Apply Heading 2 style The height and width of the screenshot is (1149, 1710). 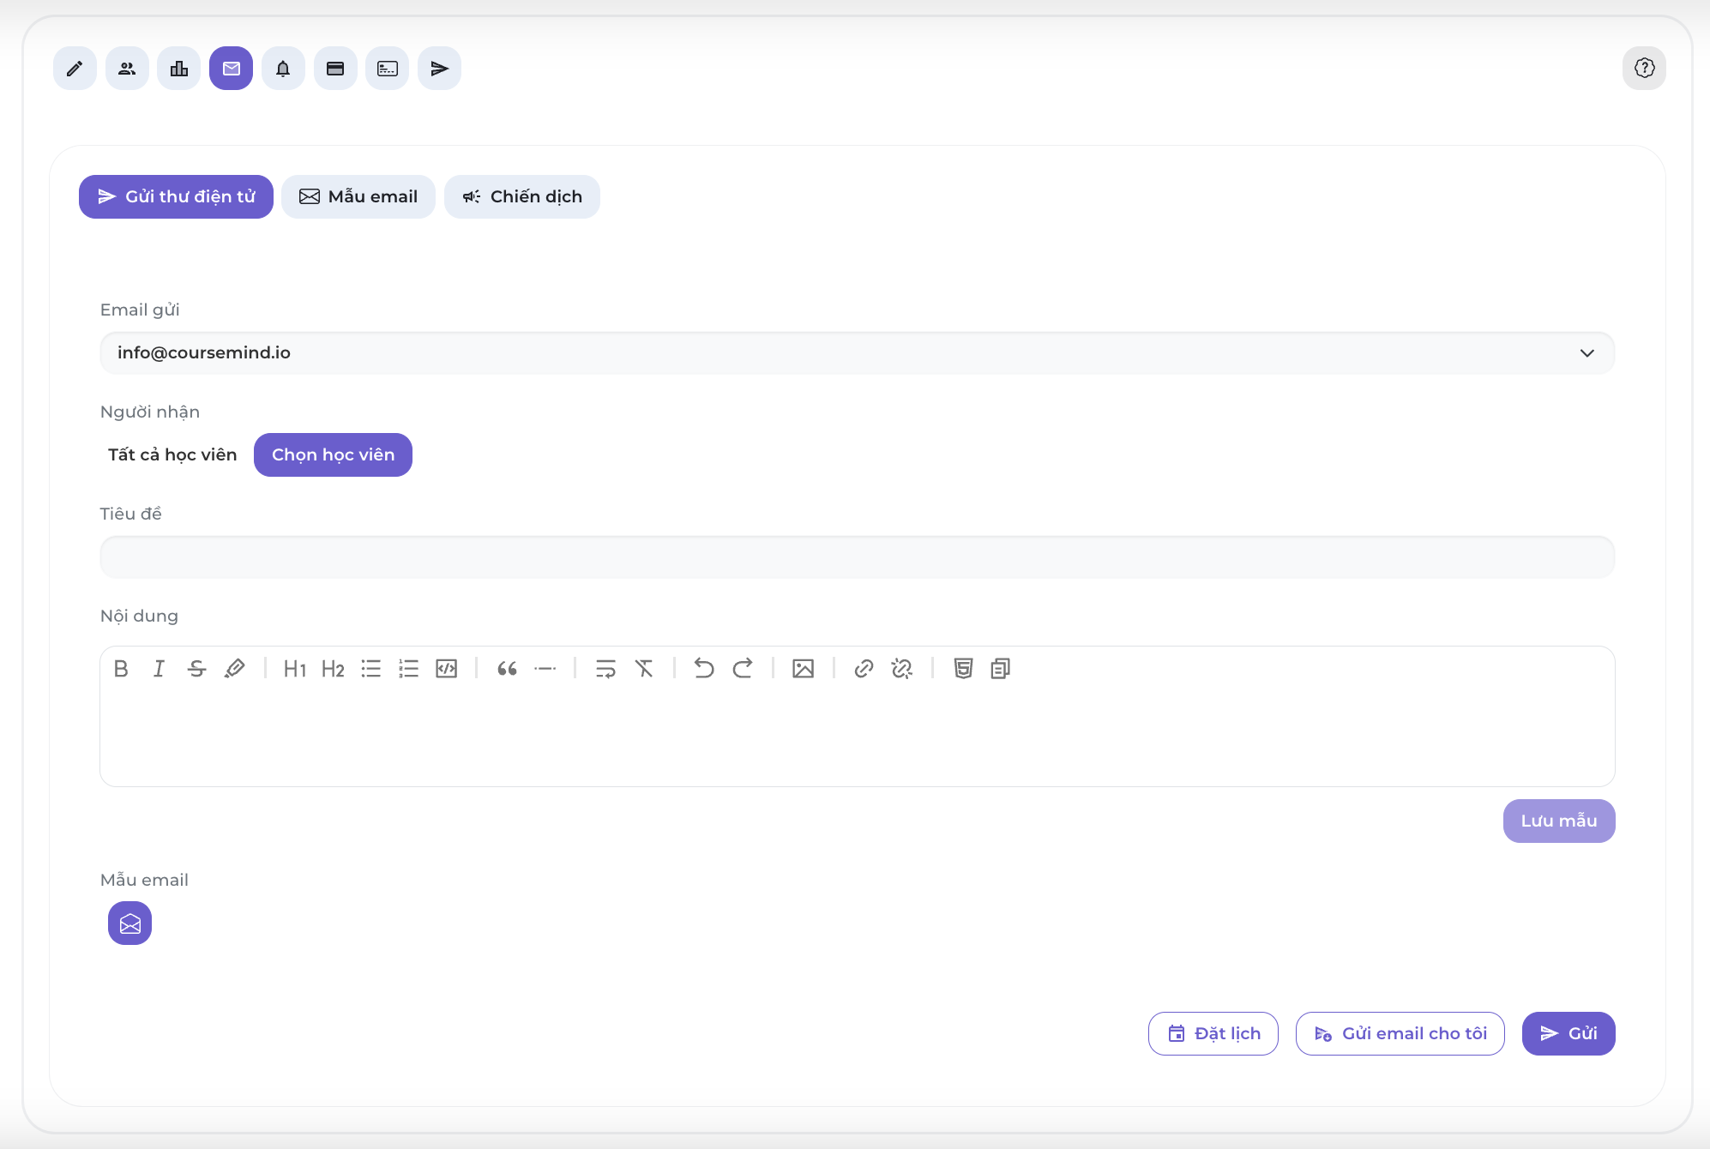(x=333, y=669)
